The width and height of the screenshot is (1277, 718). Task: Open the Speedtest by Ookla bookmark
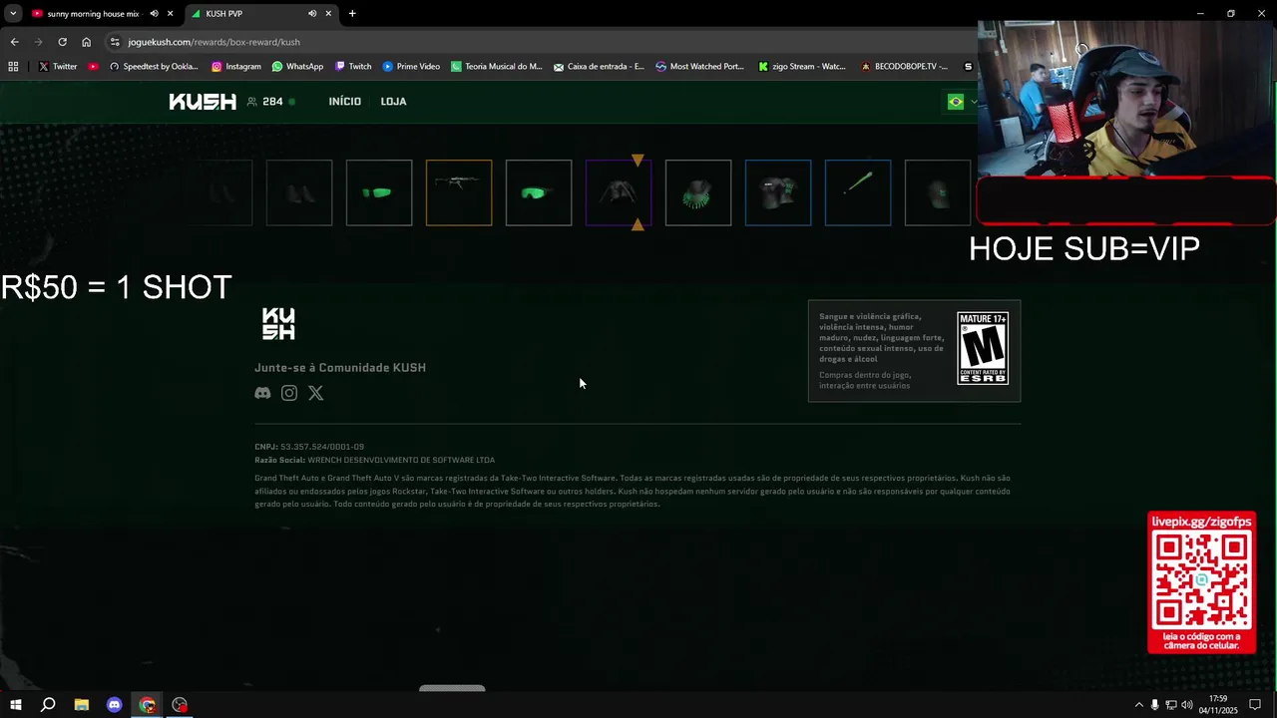[154, 67]
